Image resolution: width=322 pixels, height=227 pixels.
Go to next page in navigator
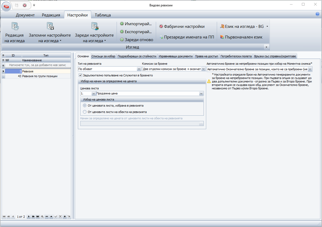pos(33,217)
